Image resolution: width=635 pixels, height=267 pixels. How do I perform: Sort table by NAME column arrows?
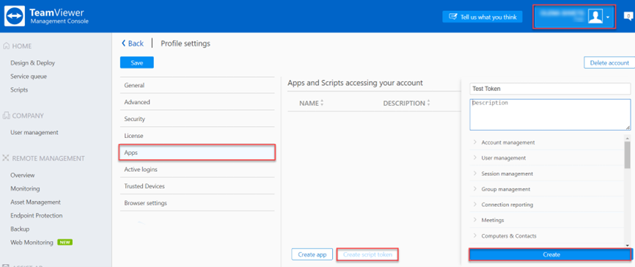(322, 103)
